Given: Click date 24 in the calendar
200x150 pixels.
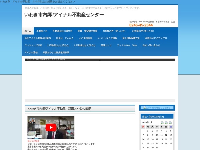Looking at the screenshot, I should click(157, 143).
